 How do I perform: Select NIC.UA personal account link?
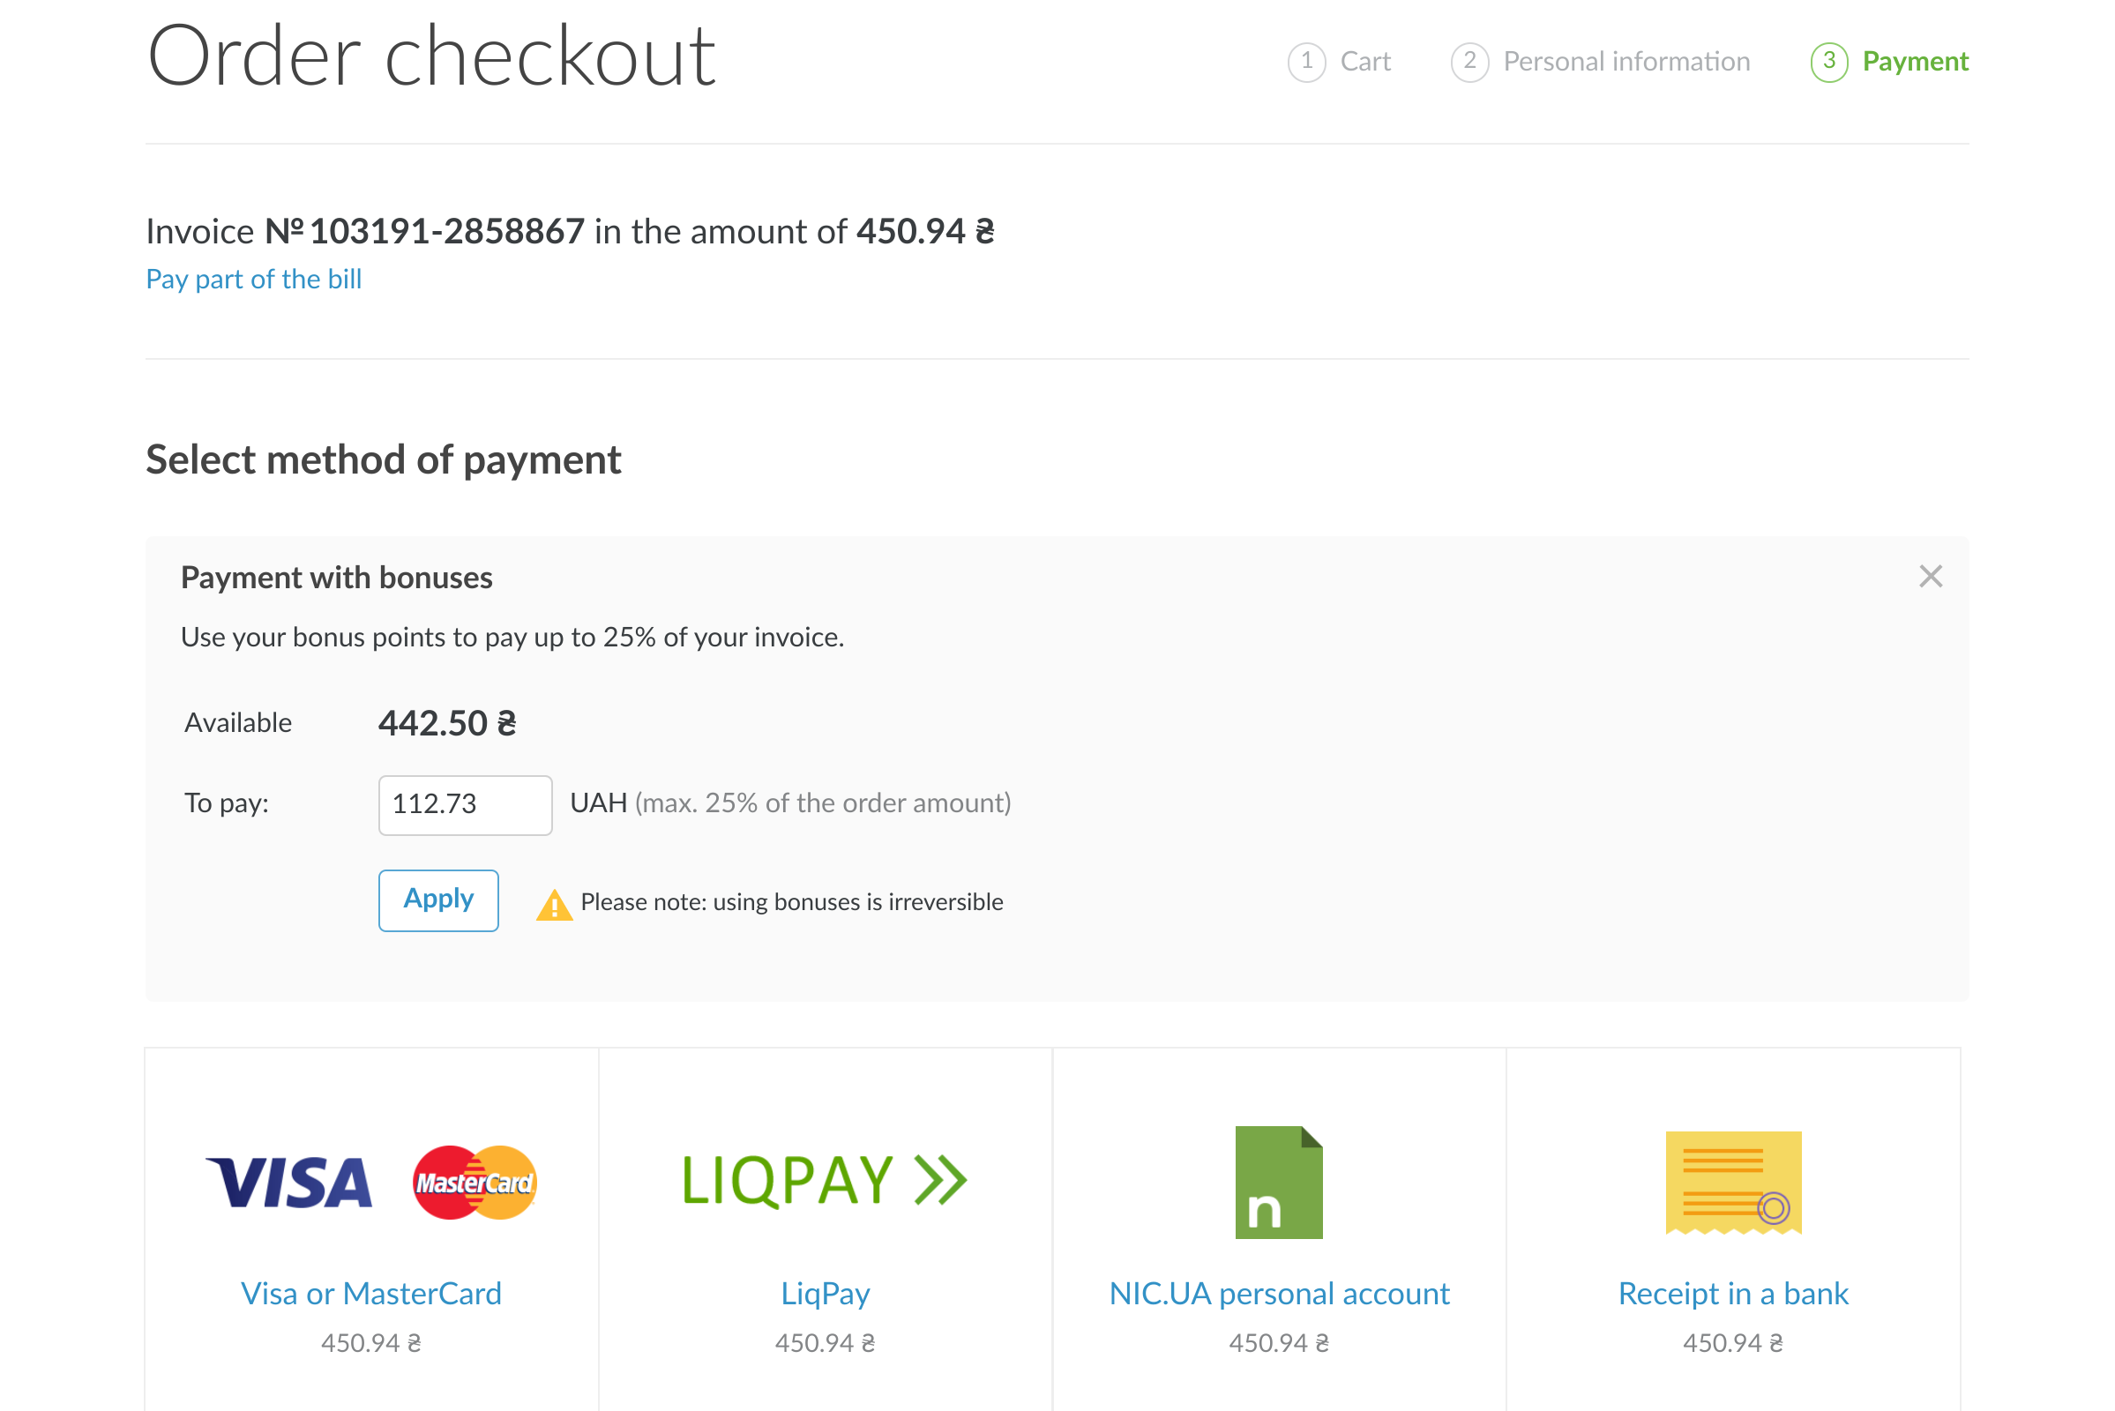click(1278, 1293)
